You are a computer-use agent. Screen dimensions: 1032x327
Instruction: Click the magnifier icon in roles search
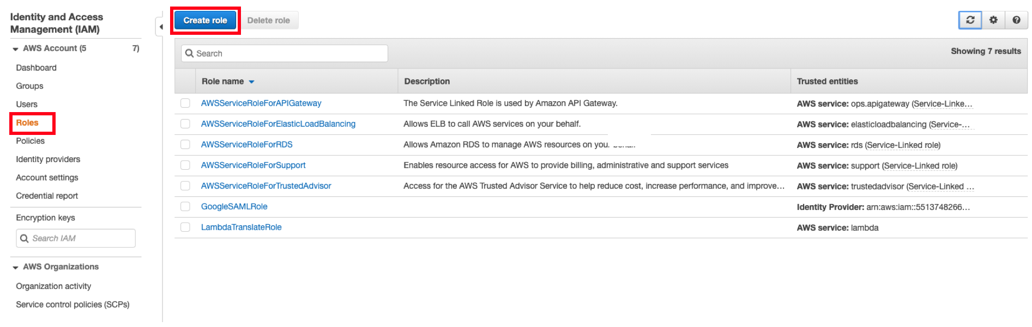click(189, 53)
